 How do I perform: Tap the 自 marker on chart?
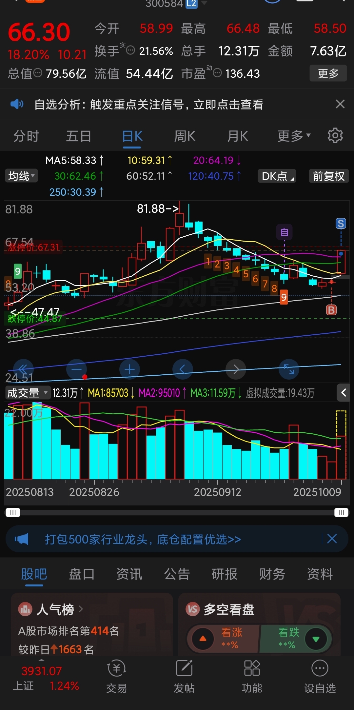tap(284, 232)
